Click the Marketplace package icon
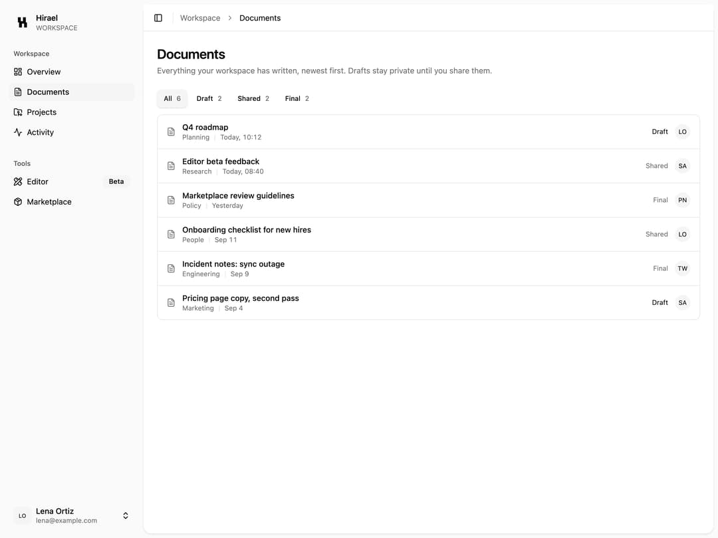The width and height of the screenshot is (718, 538). [18, 202]
